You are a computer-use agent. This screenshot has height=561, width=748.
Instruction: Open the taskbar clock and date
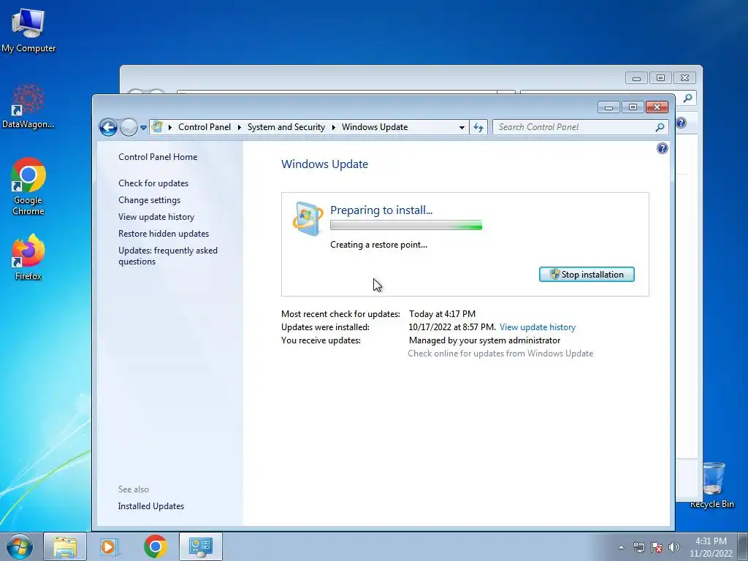coord(711,547)
